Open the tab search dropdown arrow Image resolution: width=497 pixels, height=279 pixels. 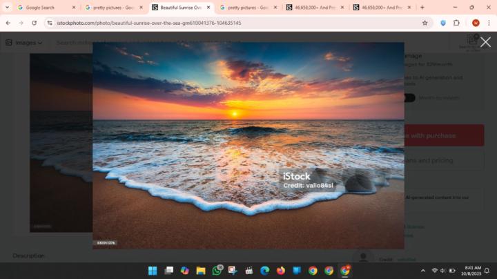click(x=7, y=8)
